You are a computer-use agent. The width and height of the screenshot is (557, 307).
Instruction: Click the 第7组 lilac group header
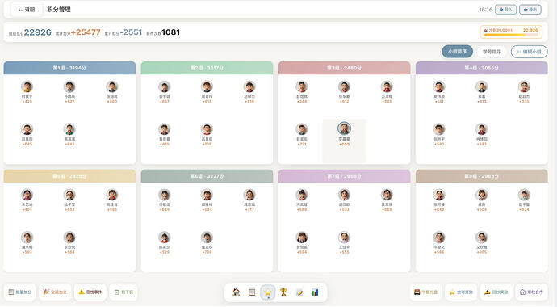[x=344, y=176]
